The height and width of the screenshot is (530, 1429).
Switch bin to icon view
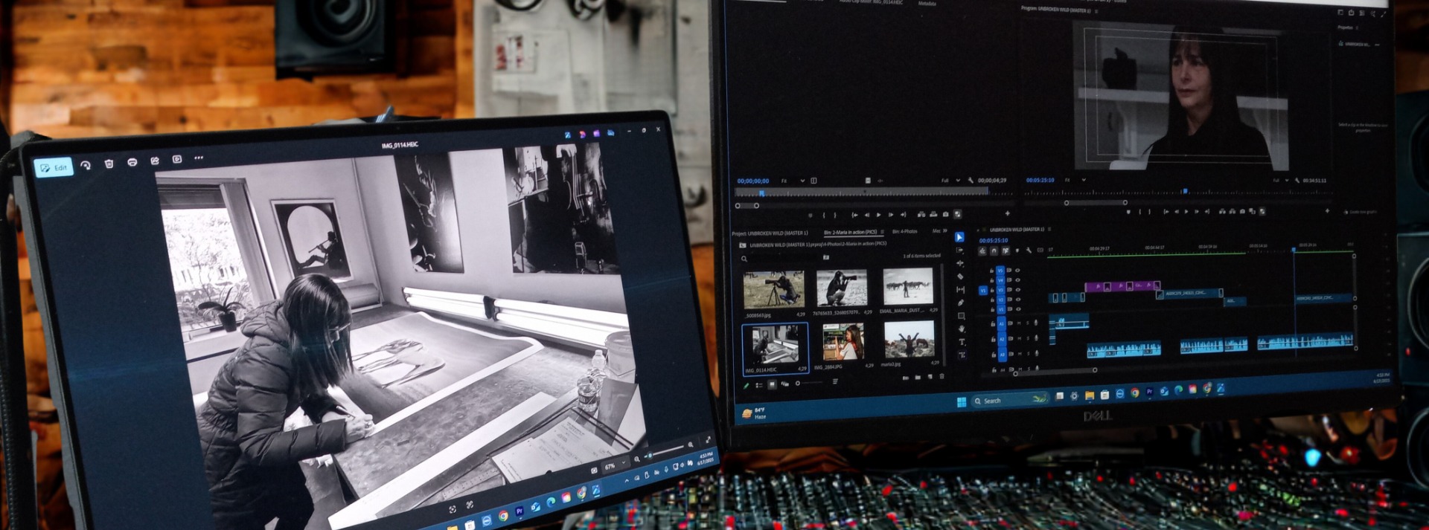pos(772,384)
